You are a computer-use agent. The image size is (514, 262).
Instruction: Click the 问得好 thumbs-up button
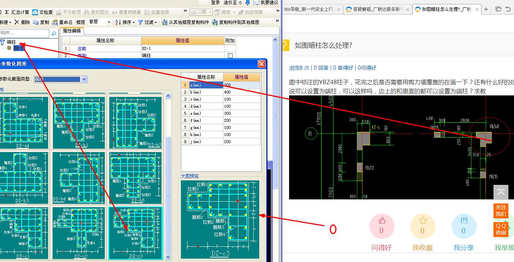pos(382,227)
